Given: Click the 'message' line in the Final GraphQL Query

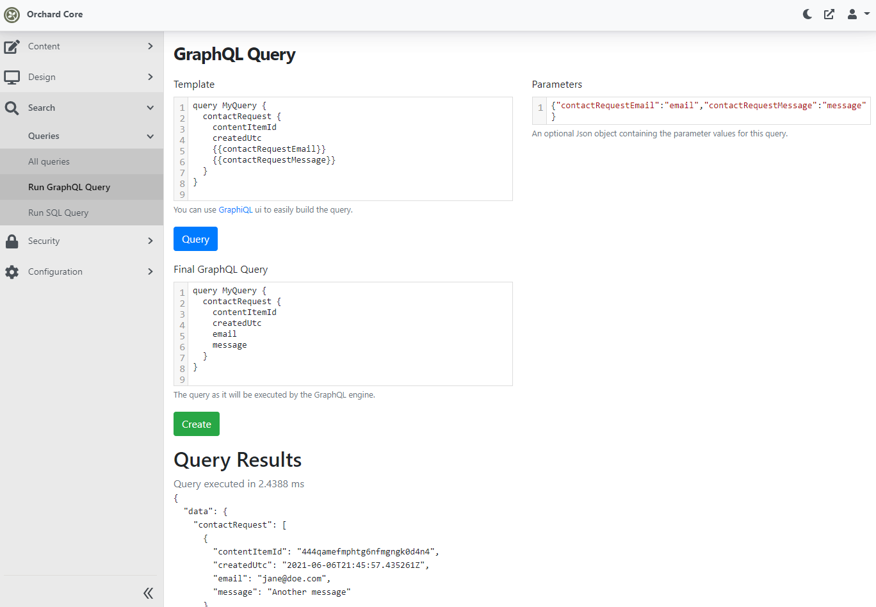Looking at the screenshot, I should coord(230,345).
